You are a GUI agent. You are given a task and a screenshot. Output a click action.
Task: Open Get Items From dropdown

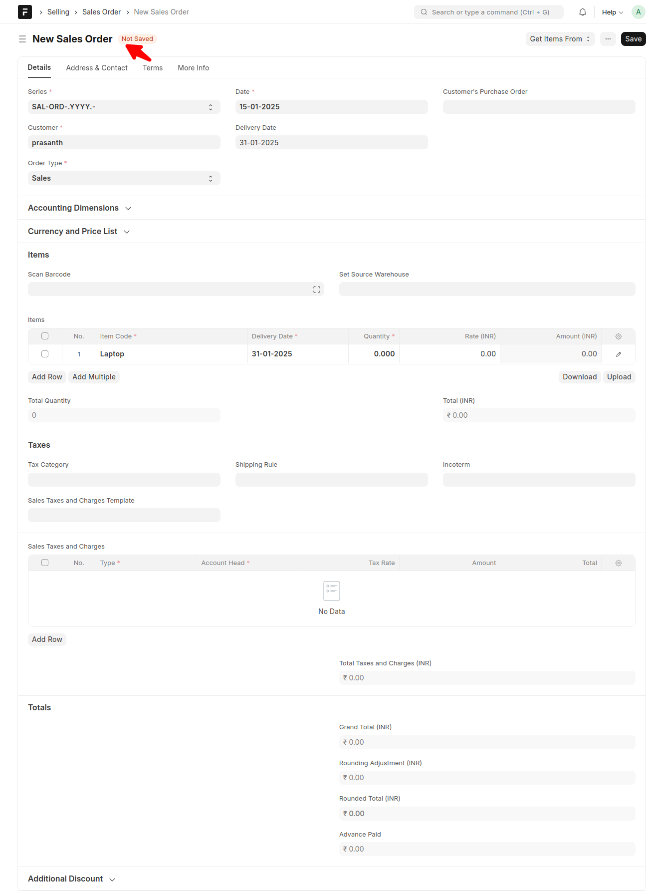(560, 39)
